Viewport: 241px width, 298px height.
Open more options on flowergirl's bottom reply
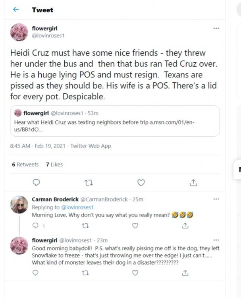pyautogui.click(x=216, y=240)
